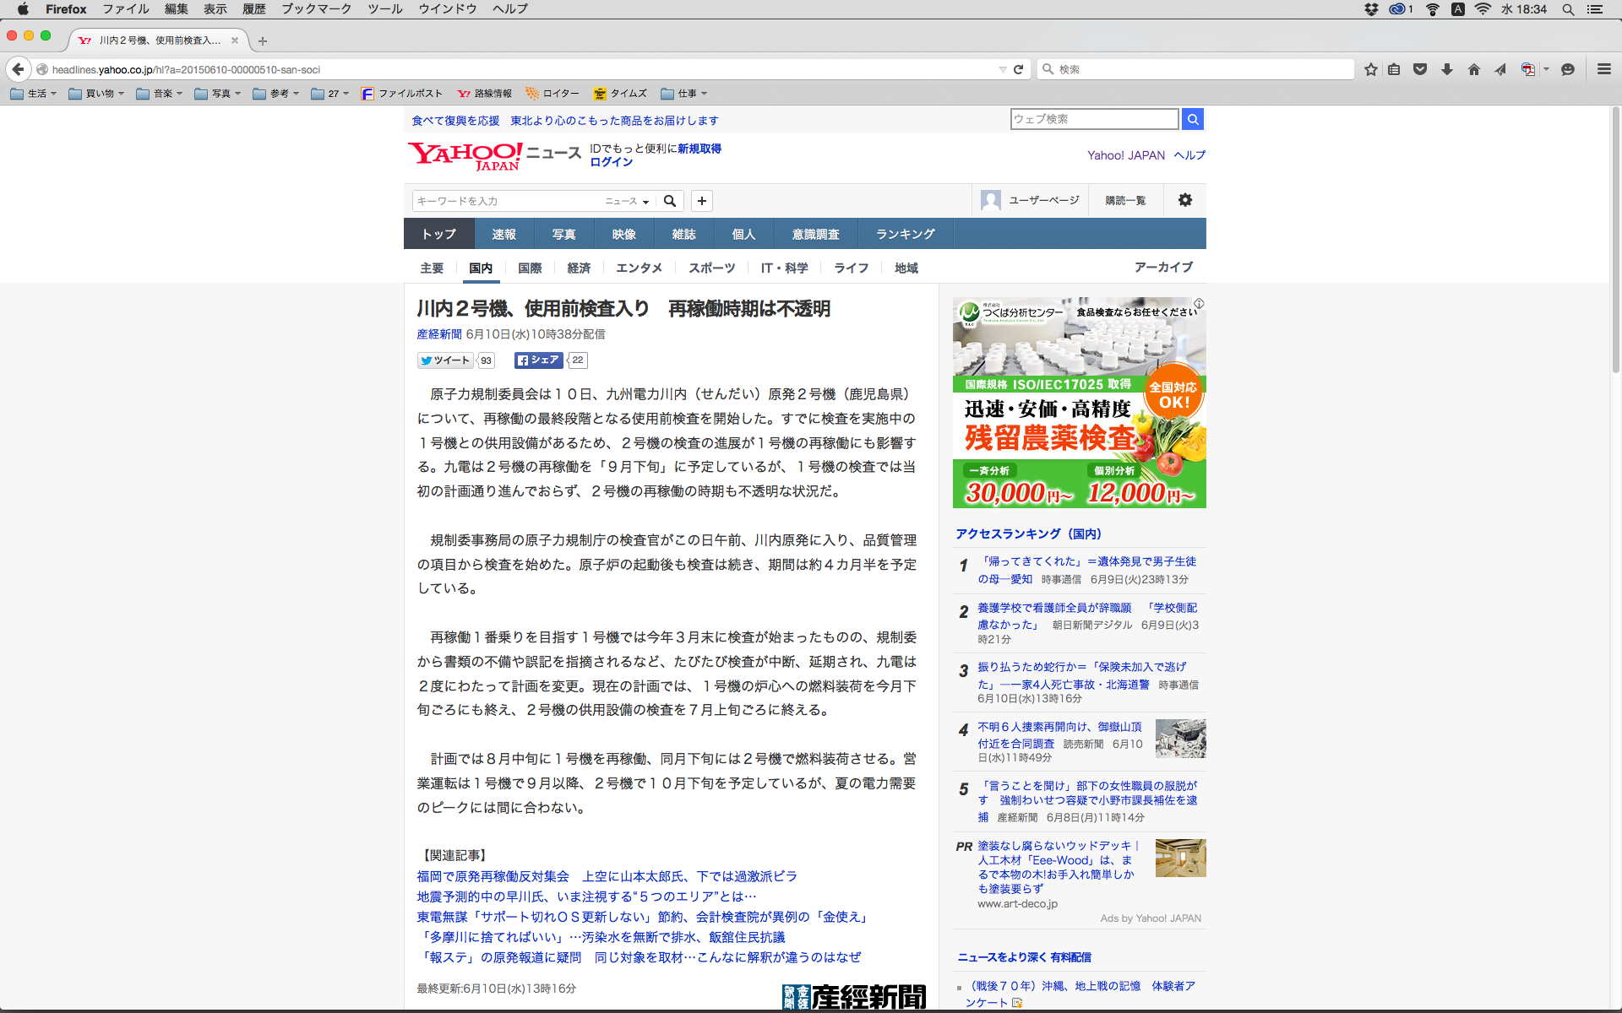The width and height of the screenshot is (1622, 1013).
Task: Open the ブックマーク menu in the menu bar
Action: [x=316, y=8]
